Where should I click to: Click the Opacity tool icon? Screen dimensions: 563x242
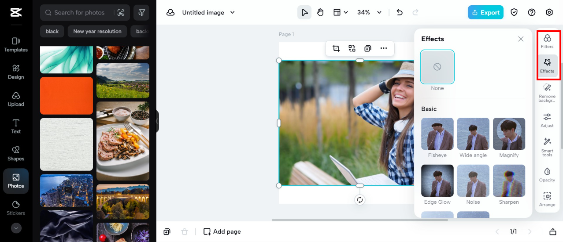point(547,174)
